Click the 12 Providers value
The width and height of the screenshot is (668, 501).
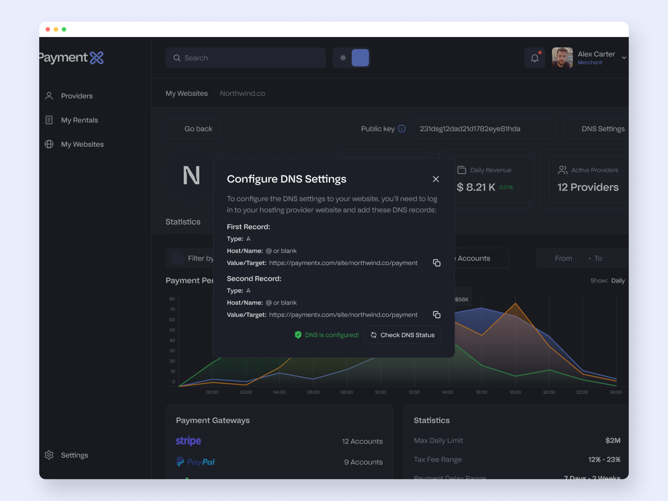click(x=588, y=187)
